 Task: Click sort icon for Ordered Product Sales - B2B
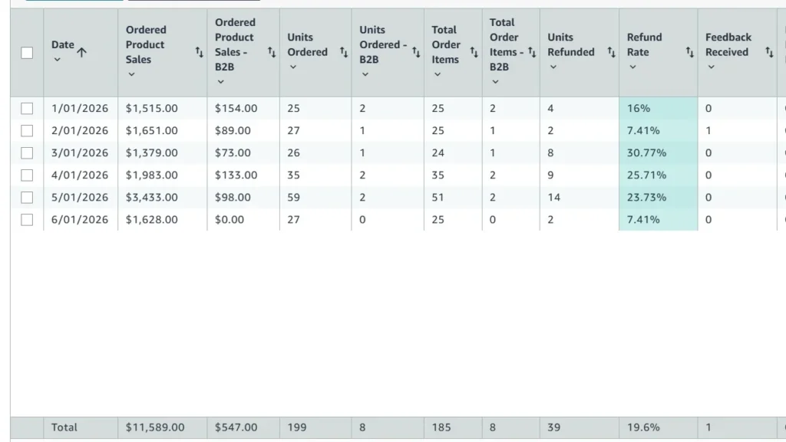(x=271, y=52)
